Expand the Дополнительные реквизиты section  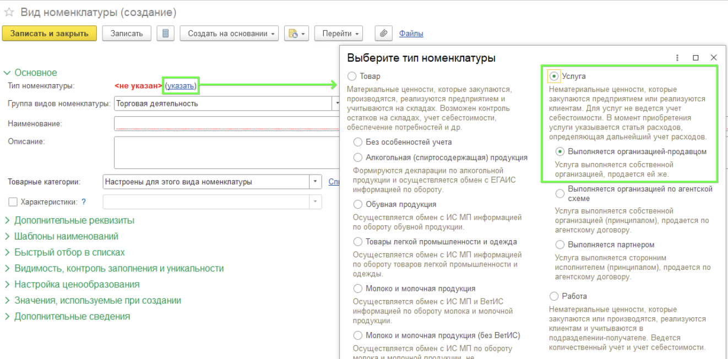[74, 221]
